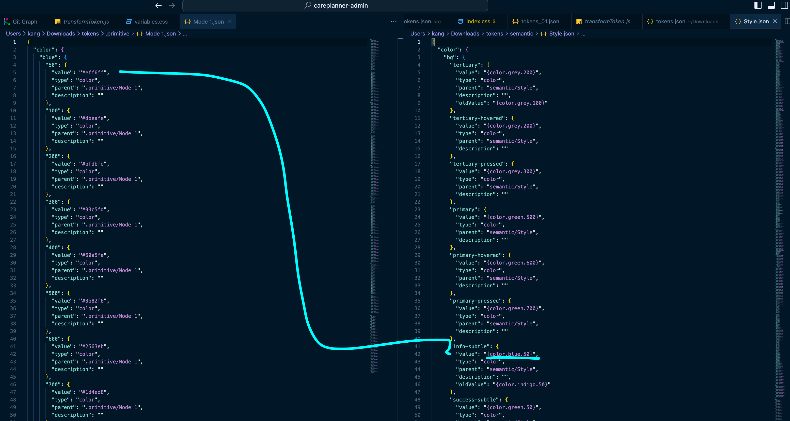790x421 pixels.
Task: Go back with the left arrow button
Action: (158, 6)
